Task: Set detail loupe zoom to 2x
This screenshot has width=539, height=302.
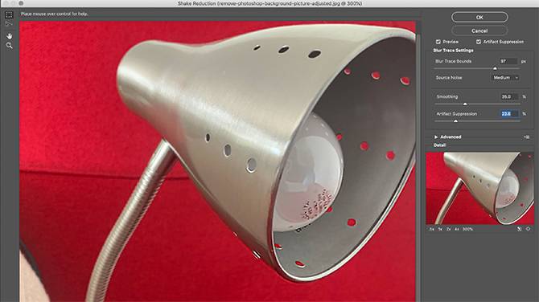Action: coord(448,229)
